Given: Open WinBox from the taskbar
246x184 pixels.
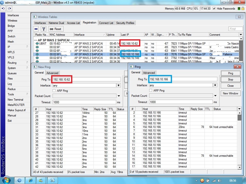Looking at the screenshot, I should point(19,180).
